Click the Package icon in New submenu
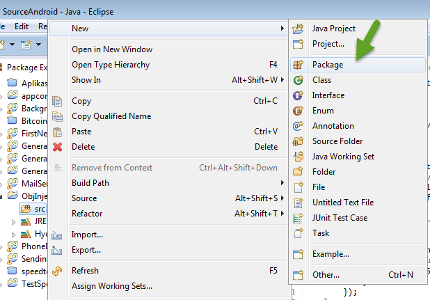The height and width of the screenshot is (300, 430). (x=298, y=65)
